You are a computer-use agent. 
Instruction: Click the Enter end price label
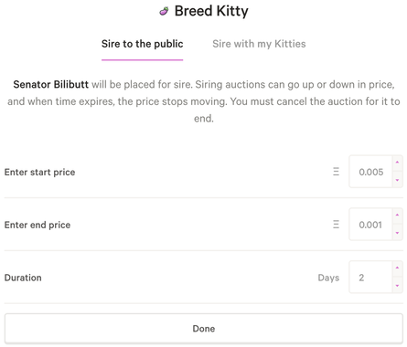(37, 225)
